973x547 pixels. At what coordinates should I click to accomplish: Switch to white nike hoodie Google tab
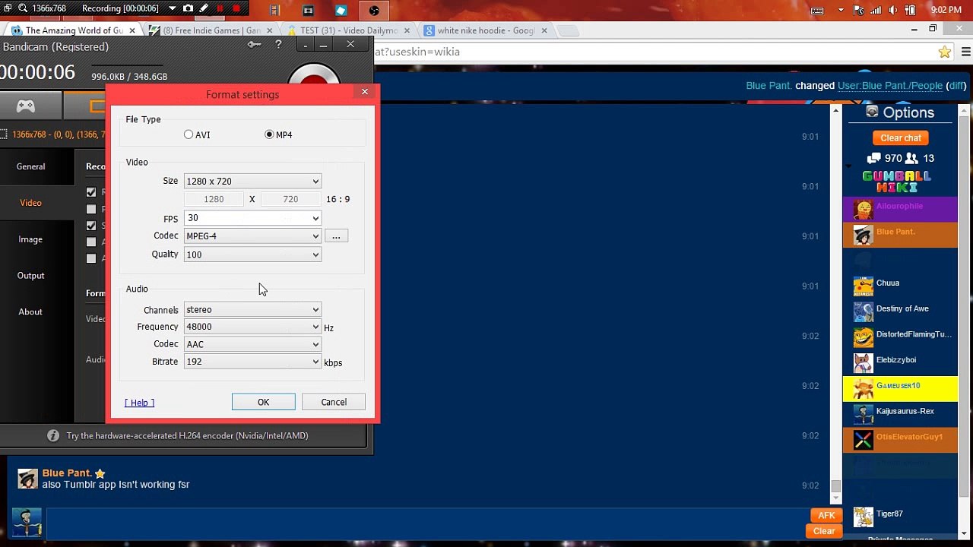[x=485, y=30]
